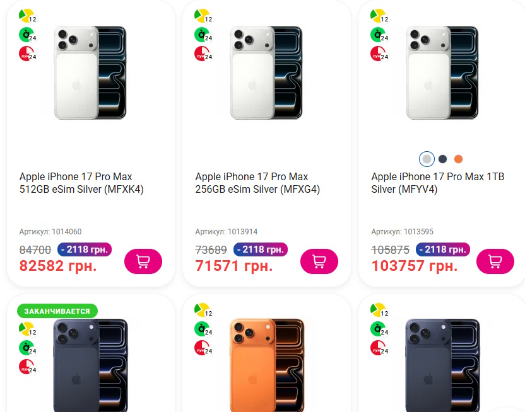The width and height of the screenshot is (525, 412).
Task: Select the orange color swatch
Action: coord(458,159)
